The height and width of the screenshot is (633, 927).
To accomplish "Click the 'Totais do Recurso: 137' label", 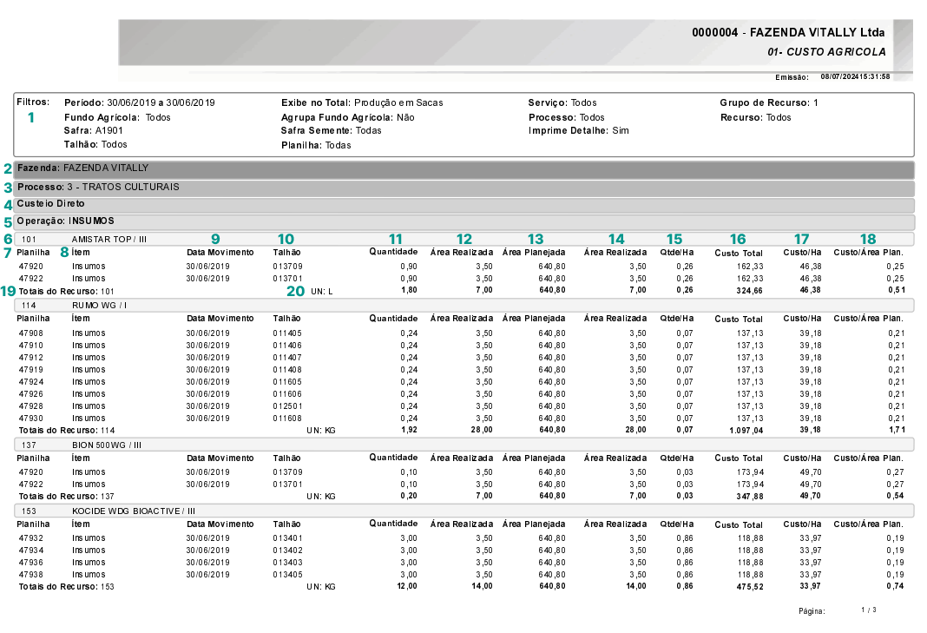I will (x=66, y=497).
